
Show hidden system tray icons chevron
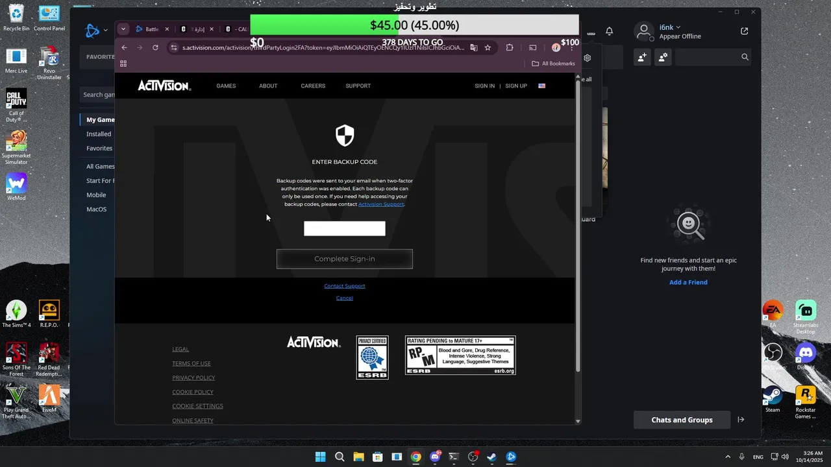click(x=727, y=457)
